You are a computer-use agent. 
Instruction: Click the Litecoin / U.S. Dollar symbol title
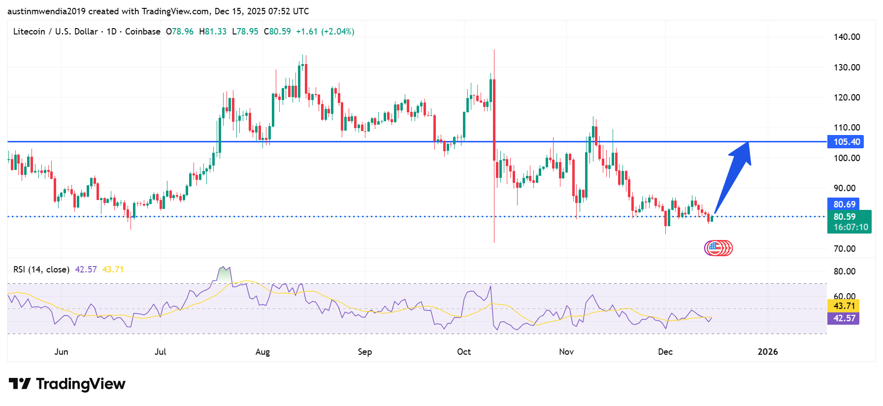click(55, 32)
